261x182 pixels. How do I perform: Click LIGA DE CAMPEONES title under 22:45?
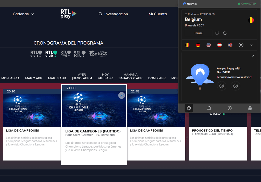pos(147,130)
